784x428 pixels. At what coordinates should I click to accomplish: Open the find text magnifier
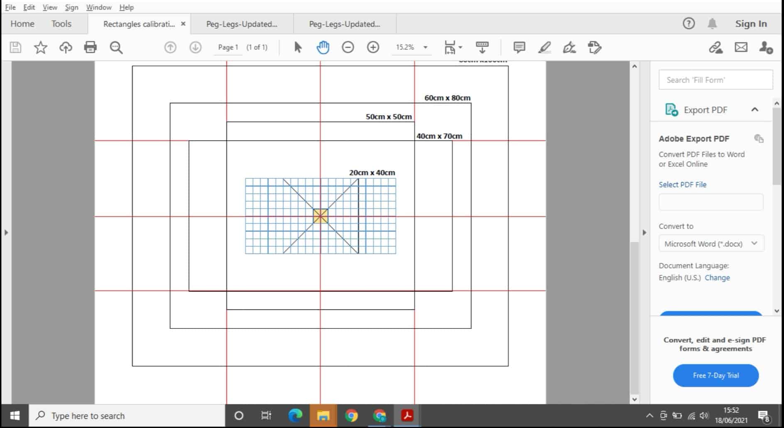[x=116, y=47]
